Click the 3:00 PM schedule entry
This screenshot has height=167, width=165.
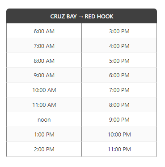coord(119,31)
